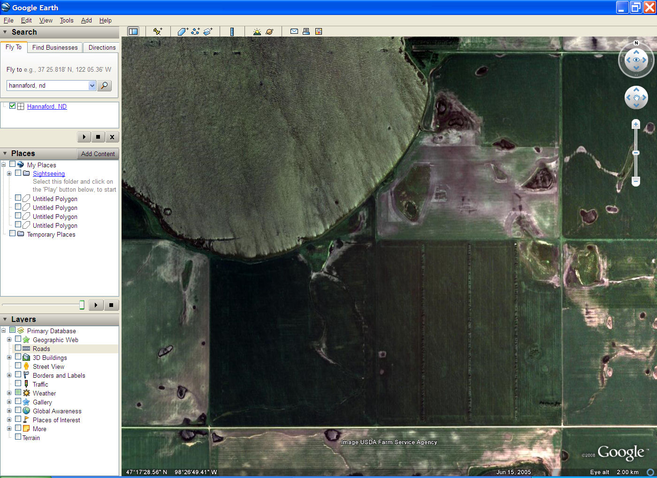657x478 pixels.
Task: Open the Tools menu
Action: 67,20
